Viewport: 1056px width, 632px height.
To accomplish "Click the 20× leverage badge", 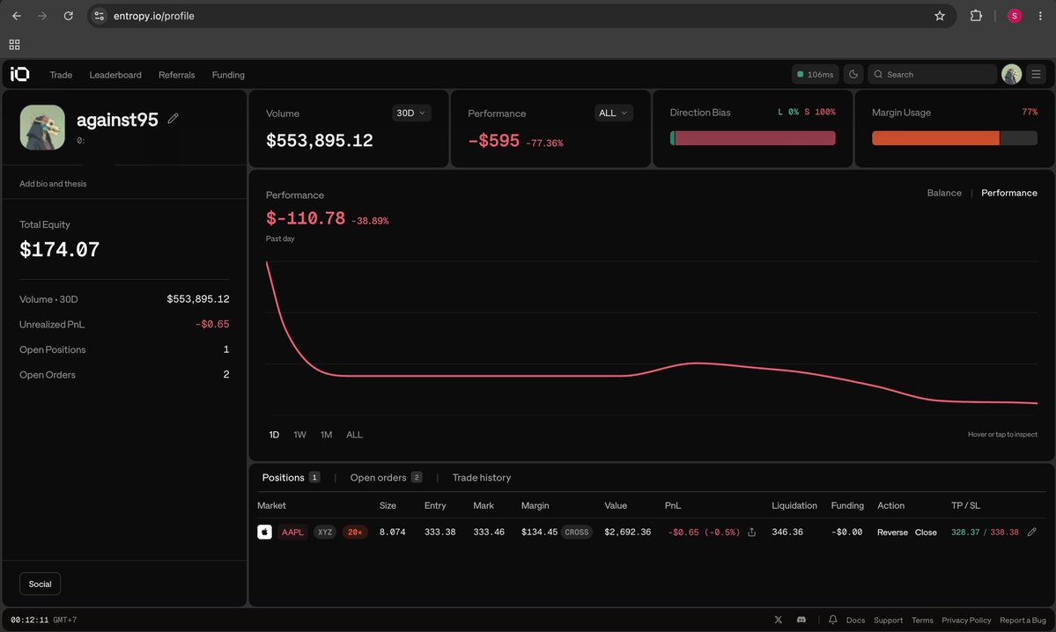I will click(355, 532).
